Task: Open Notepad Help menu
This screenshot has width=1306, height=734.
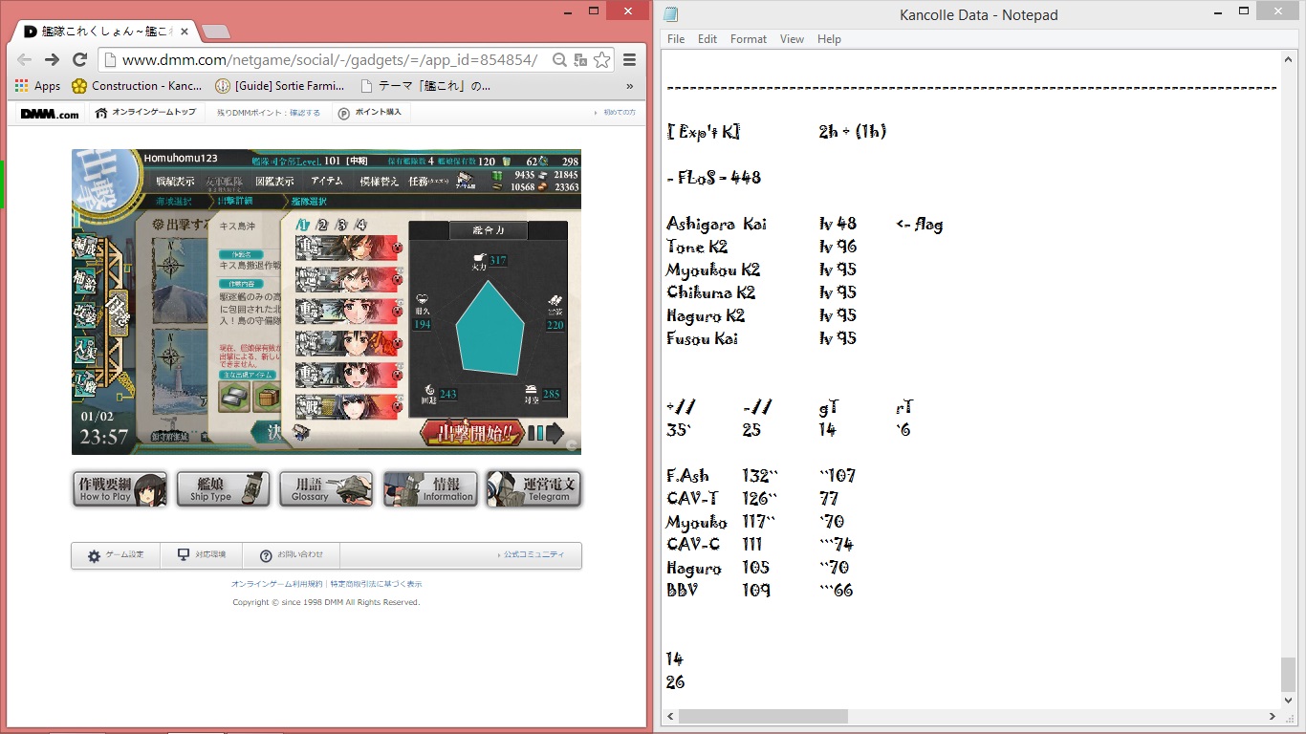Action: tap(829, 39)
